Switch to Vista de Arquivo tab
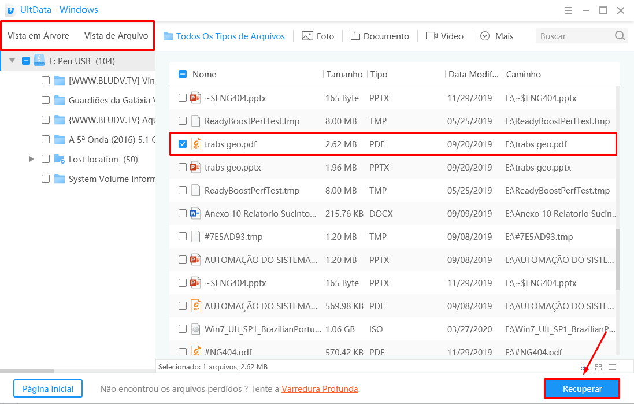This screenshot has width=634, height=404. click(116, 36)
